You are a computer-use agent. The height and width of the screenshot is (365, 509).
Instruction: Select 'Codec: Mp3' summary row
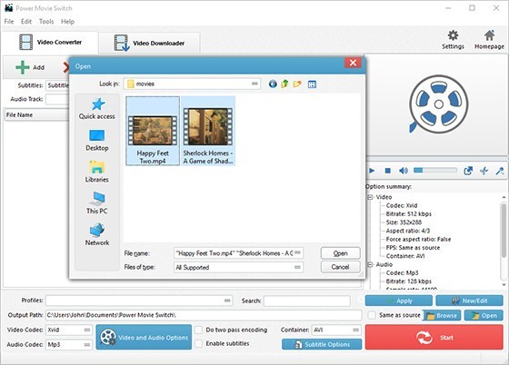tap(402, 273)
